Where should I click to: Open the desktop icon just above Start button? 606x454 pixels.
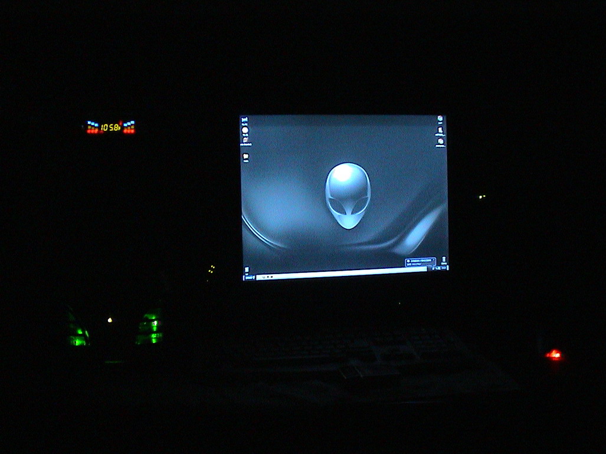(x=246, y=269)
